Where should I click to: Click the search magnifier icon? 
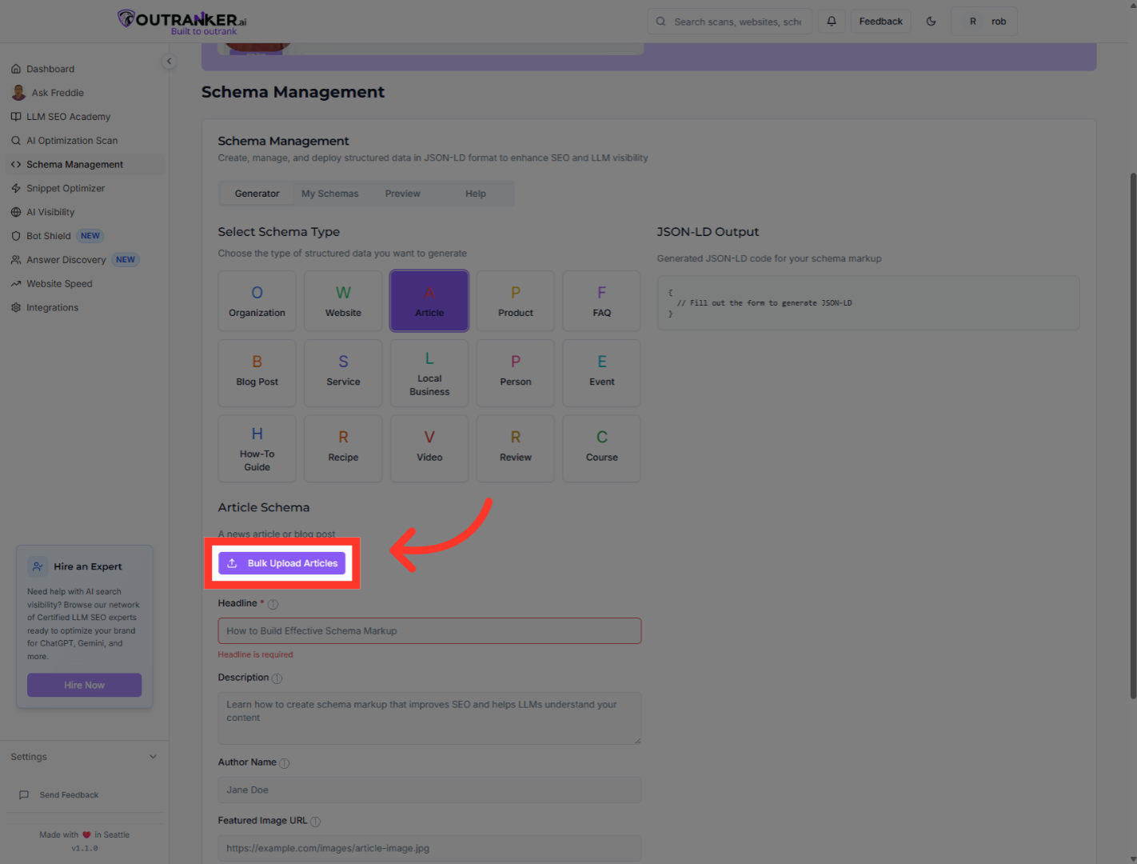pos(660,22)
